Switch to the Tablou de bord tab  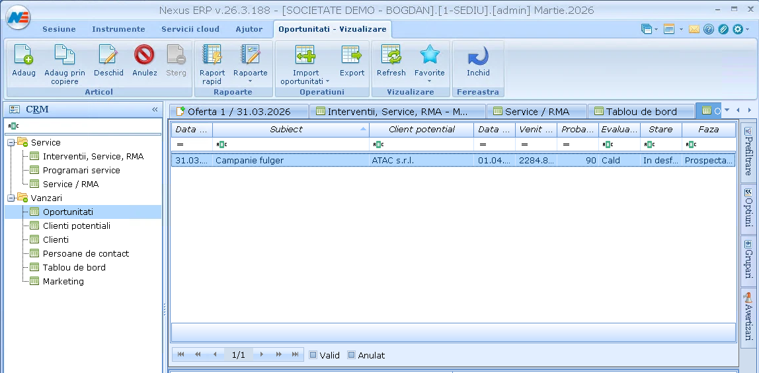coord(641,111)
